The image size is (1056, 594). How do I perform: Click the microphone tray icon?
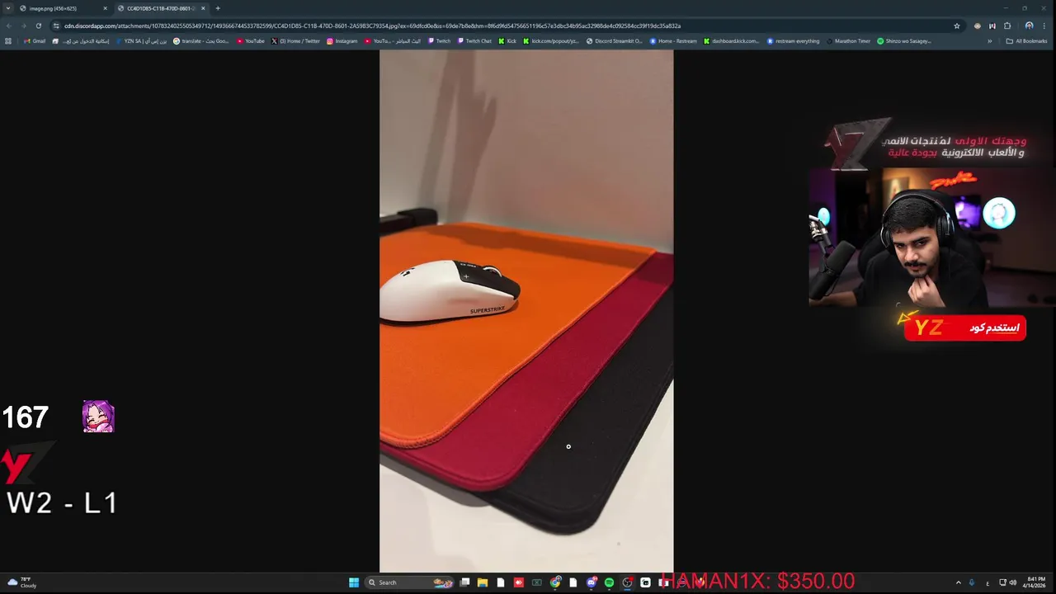(972, 582)
